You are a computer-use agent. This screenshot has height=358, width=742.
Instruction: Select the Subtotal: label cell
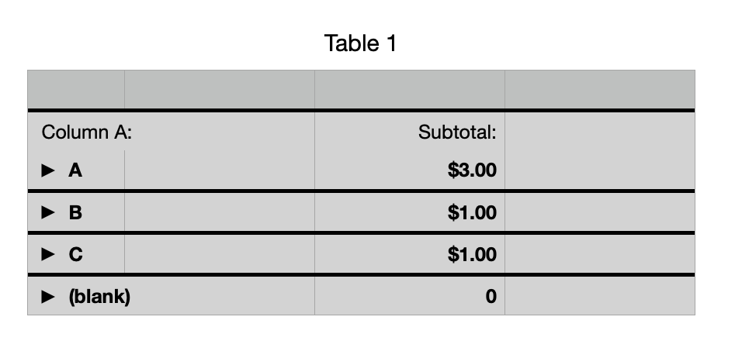457,133
